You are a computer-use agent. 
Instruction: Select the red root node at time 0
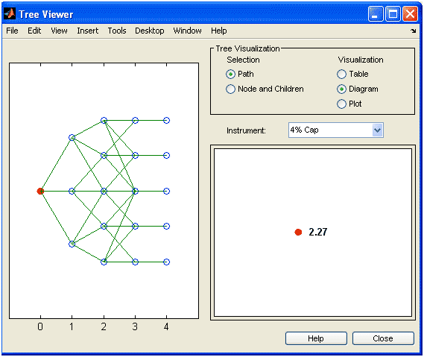40,192
